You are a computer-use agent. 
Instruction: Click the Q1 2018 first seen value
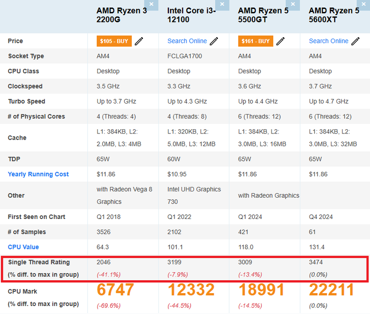(109, 217)
